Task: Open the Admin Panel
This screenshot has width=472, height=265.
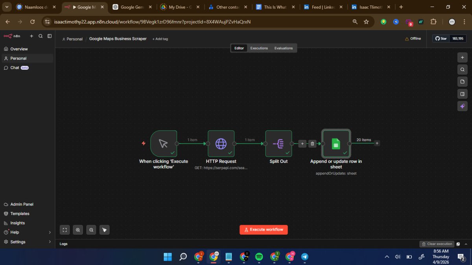Action: click(18, 204)
